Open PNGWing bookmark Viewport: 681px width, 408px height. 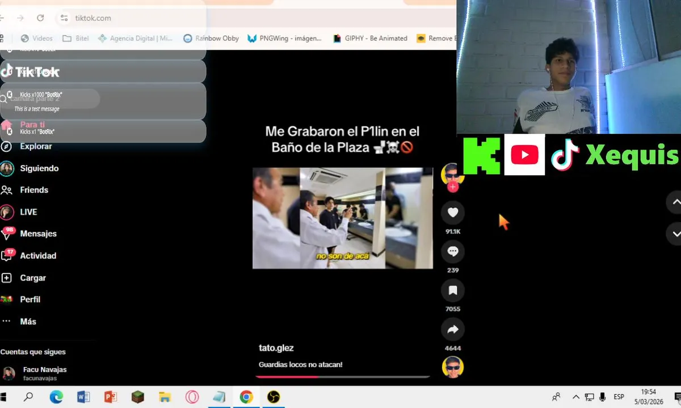pyautogui.click(x=284, y=39)
